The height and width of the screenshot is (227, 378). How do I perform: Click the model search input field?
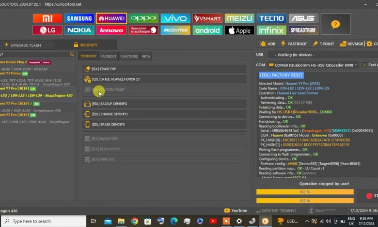34,55
